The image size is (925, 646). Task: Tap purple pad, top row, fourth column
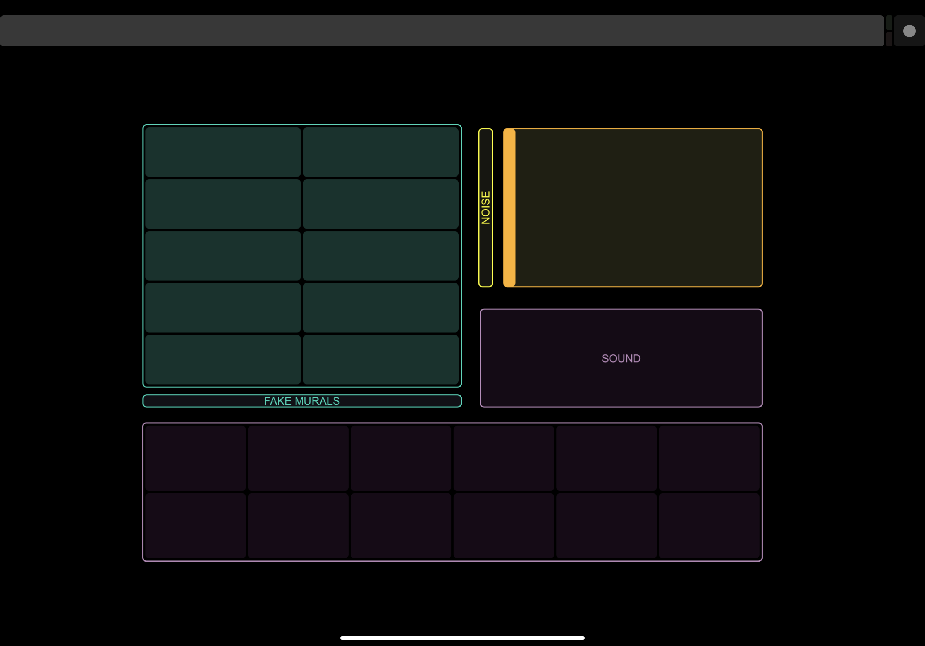tap(504, 458)
